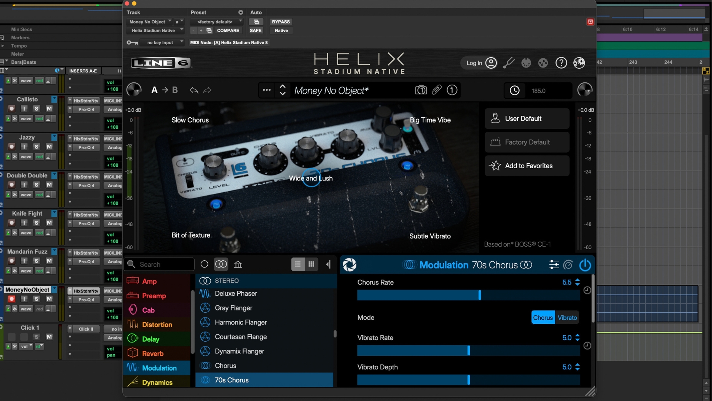Adjust Vibrato Rate value stepper arrows
Screen dimensions: 712x401
pos(577,338)
